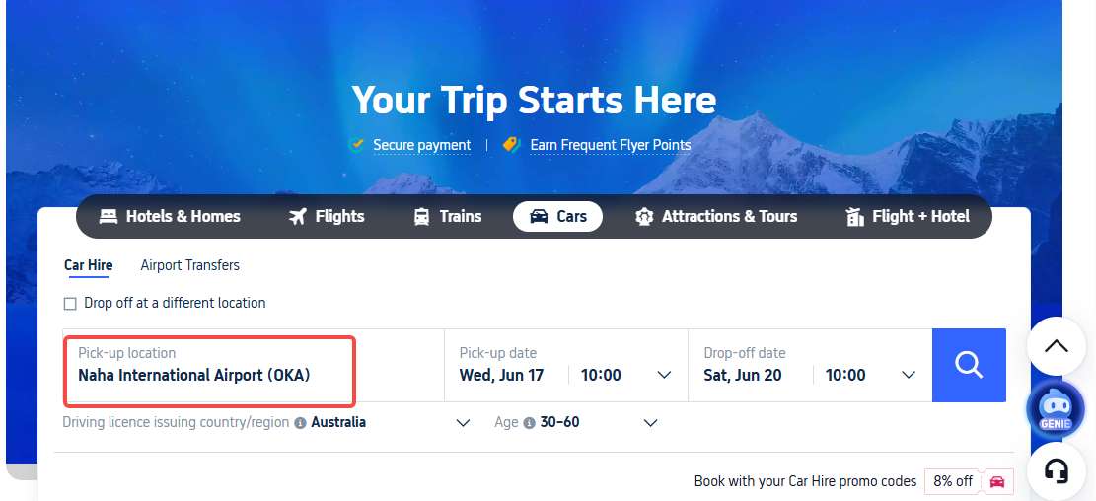Tick Drop off at a different location

pos(70,303)
